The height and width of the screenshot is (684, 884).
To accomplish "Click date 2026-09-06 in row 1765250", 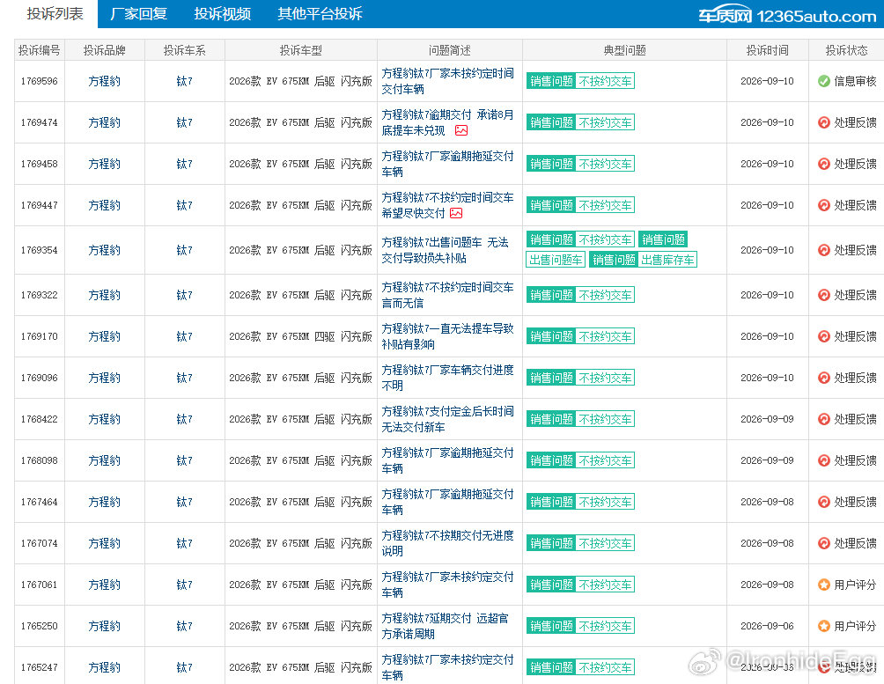I will point(767,626).
